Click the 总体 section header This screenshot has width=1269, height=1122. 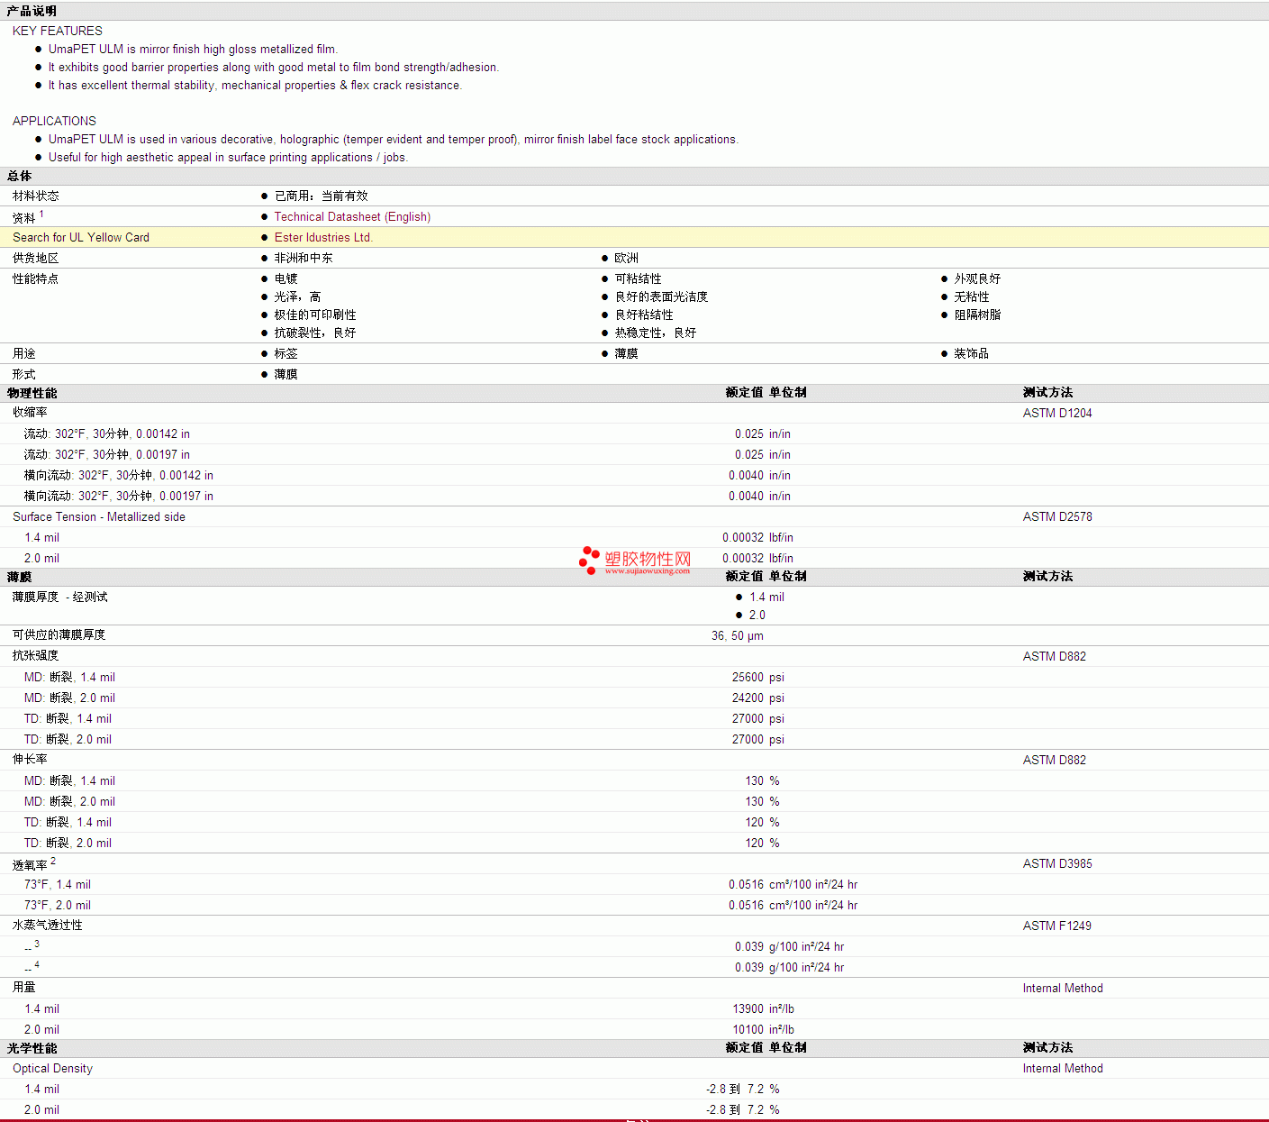pos(19,176)
